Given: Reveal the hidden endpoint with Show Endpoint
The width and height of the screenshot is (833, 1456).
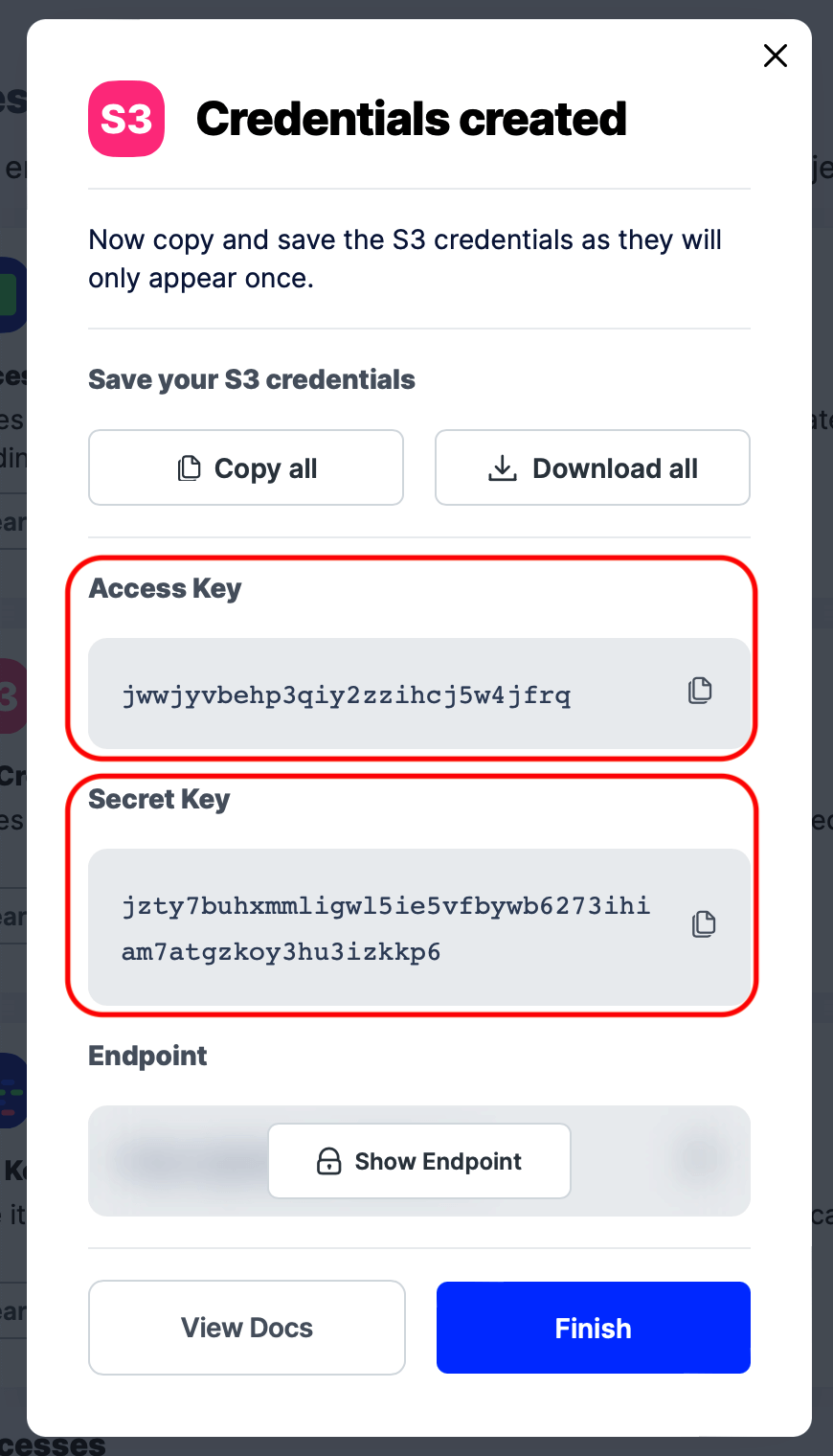Looking at the screenshot, I should click(x=418, y=1160).
